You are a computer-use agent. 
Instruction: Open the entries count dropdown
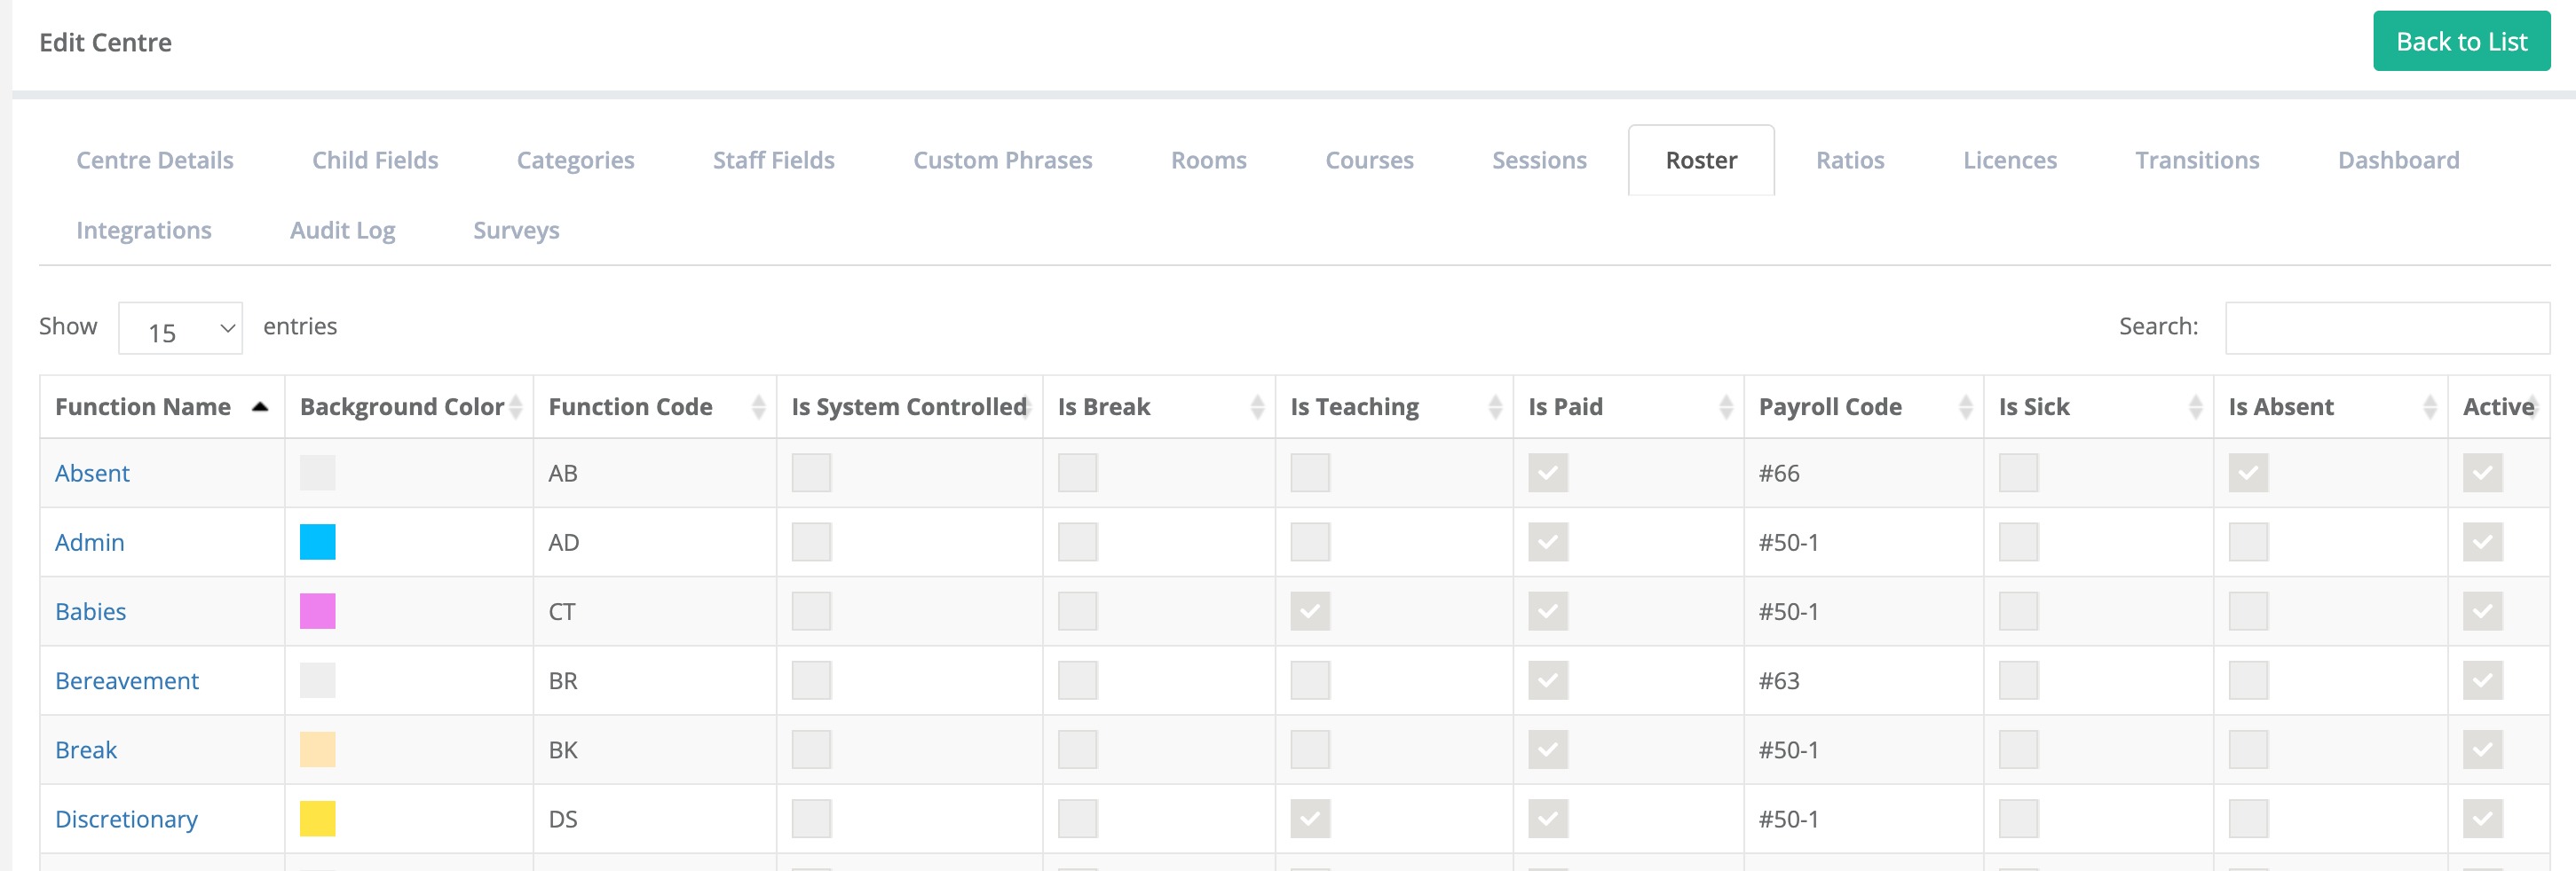point(180,329)
